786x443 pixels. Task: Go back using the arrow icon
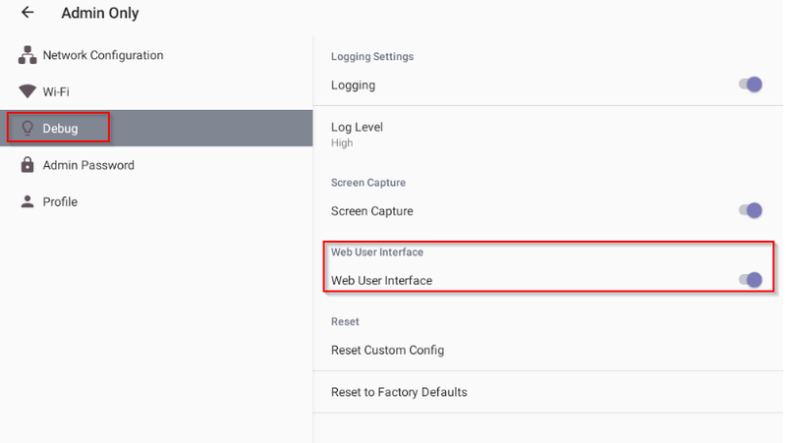pyautogui.click(x=28, y=12)
